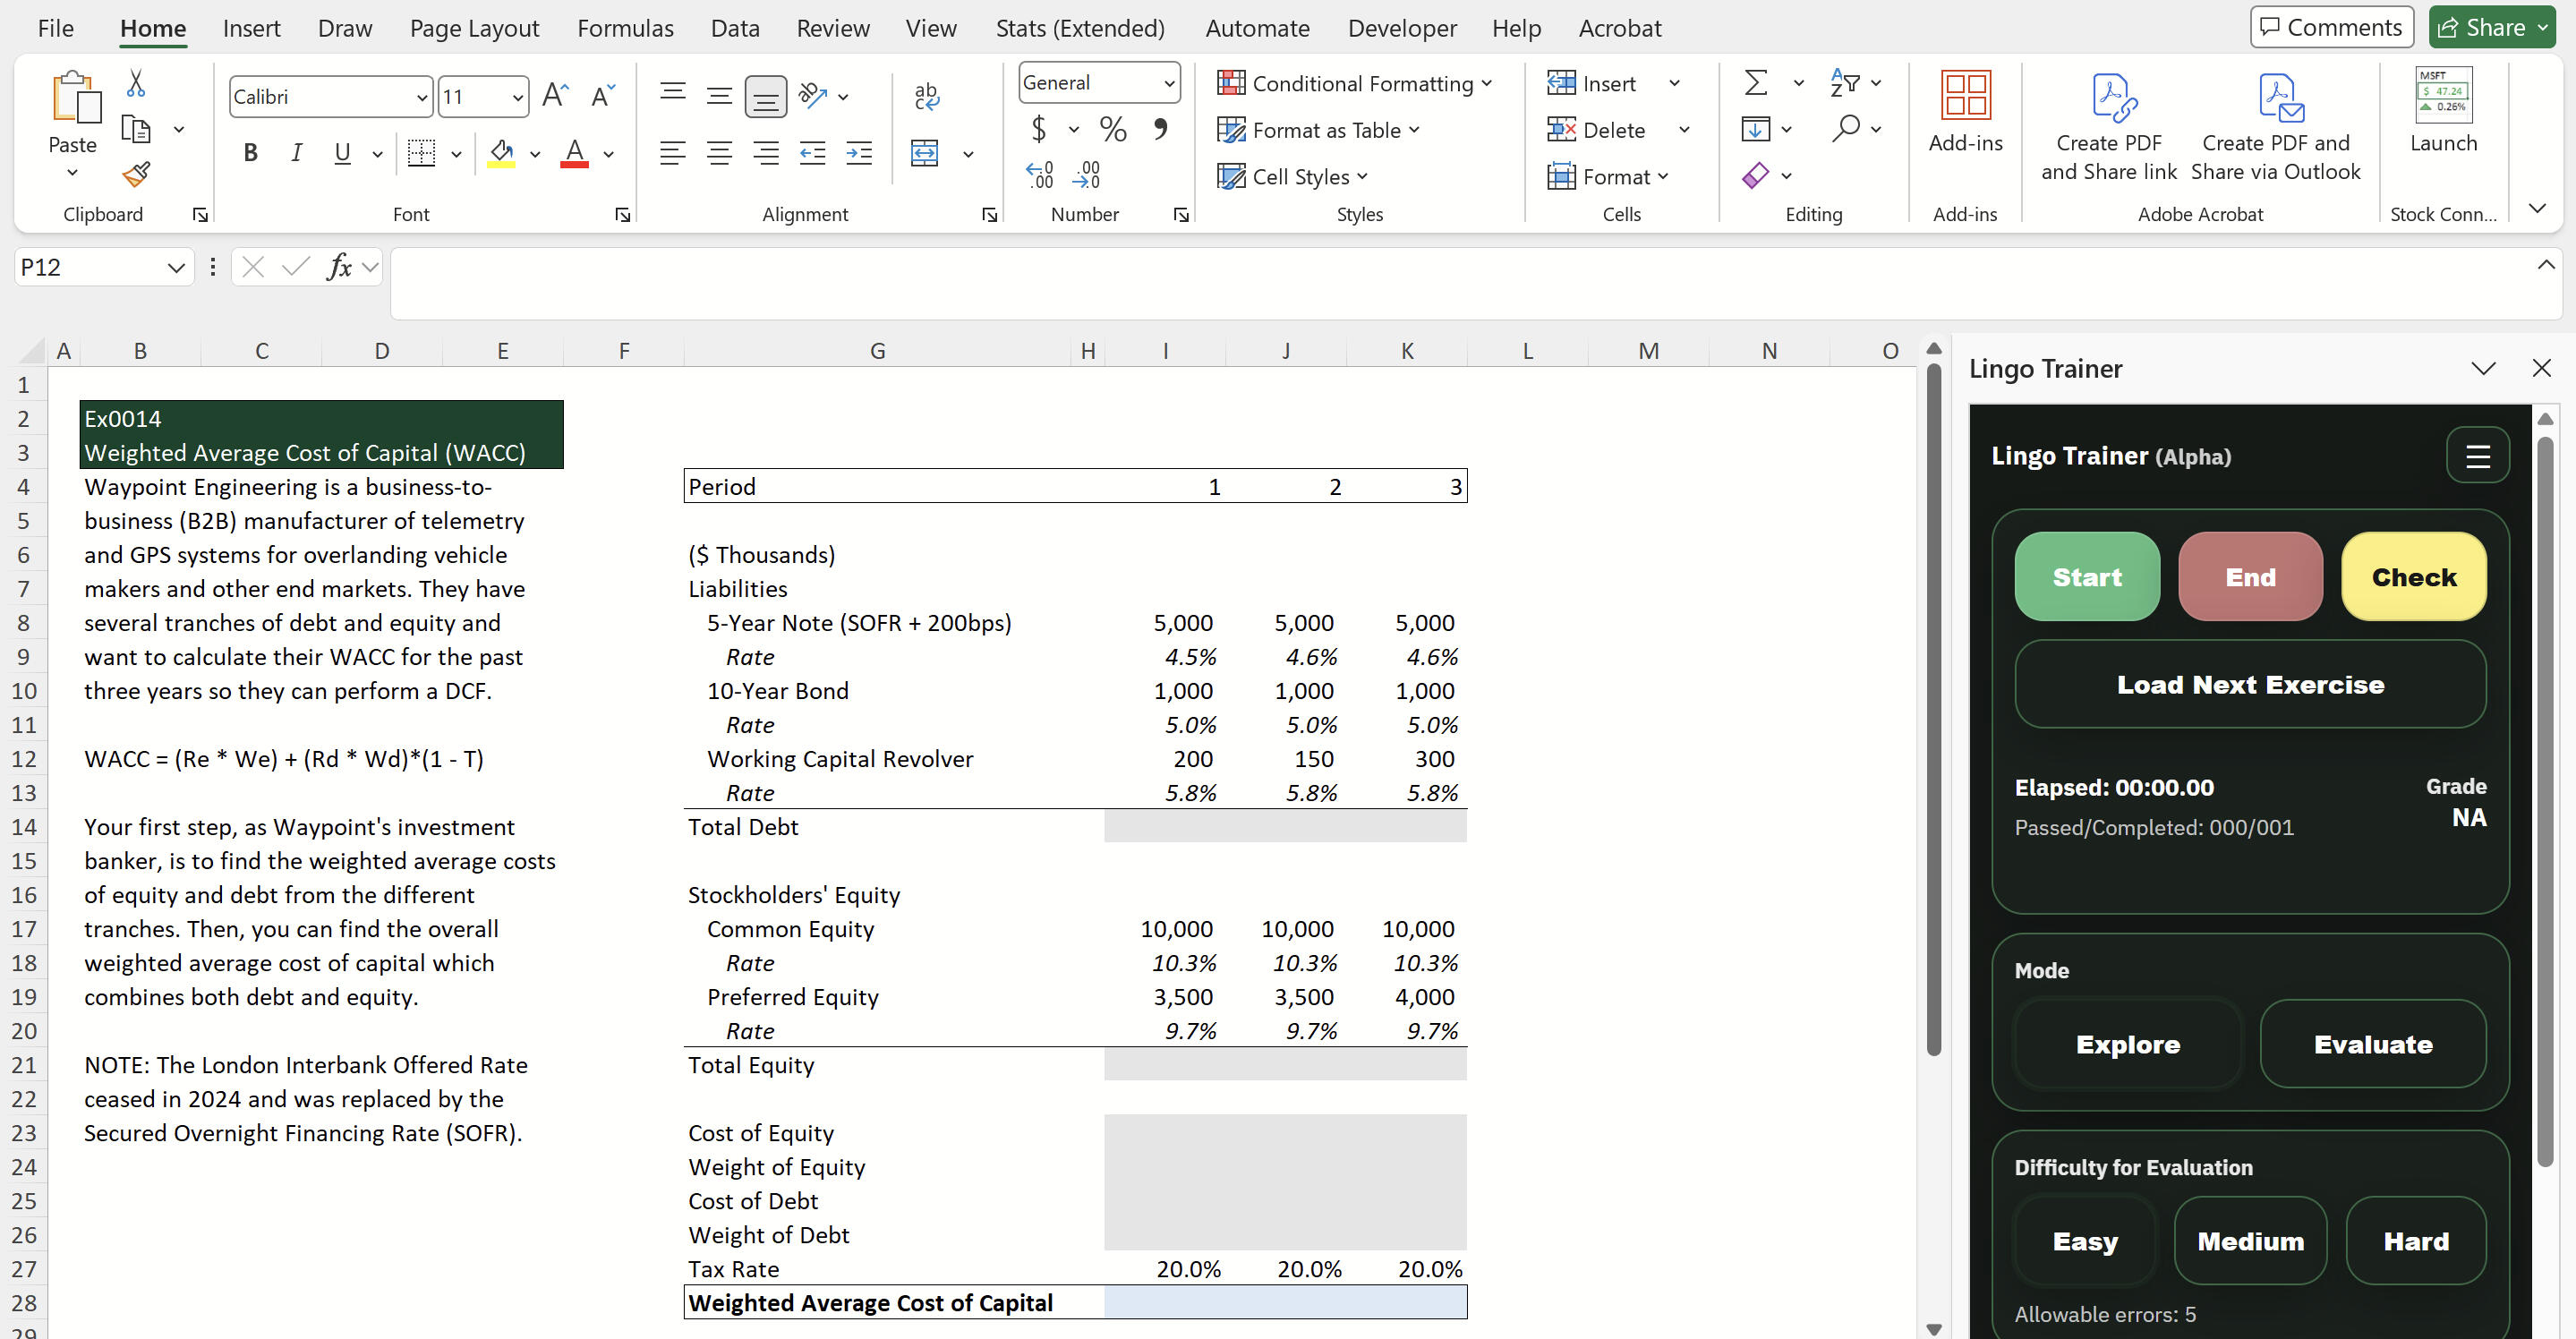
Task: Click Increase Font Size icon
Action: 555,96
